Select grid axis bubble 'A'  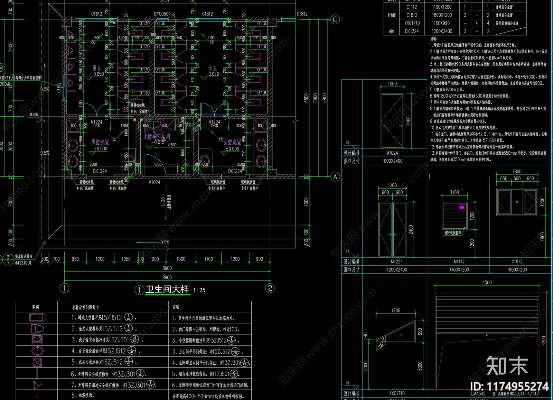335,177
